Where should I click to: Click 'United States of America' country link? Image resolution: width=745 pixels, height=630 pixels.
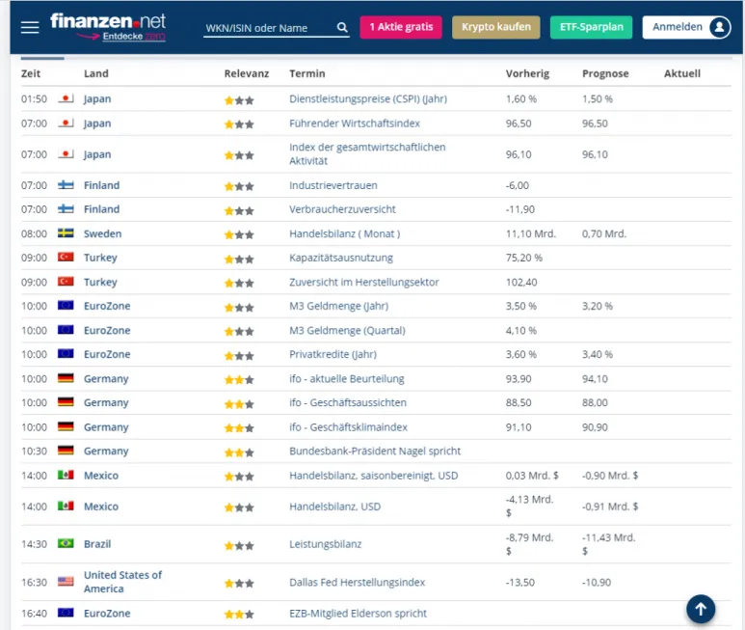tap(122, 582)
